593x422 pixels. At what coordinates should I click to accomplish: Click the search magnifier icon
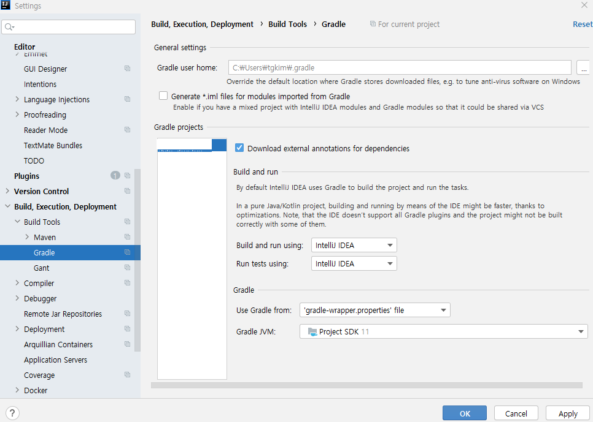tap(9, 27)
